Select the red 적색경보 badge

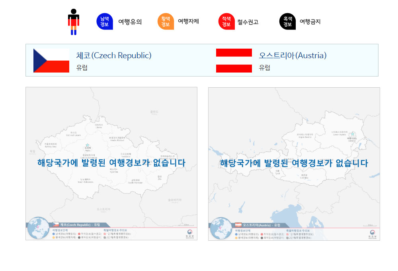click(226, 22)
